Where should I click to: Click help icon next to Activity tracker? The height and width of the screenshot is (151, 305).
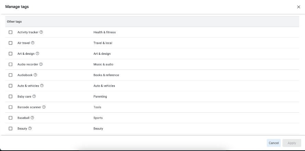(41, 32)
